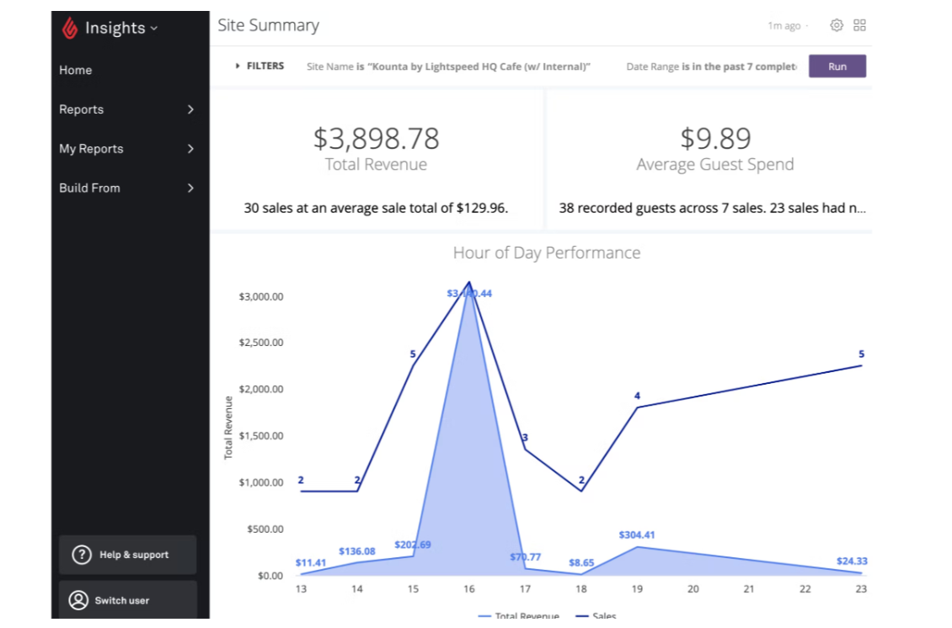Expand the My Reports section
The height and width of the screenshot is (628, 952).
pos(190,149)
